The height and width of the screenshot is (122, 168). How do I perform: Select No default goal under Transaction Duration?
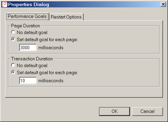(x=13, y=65)
